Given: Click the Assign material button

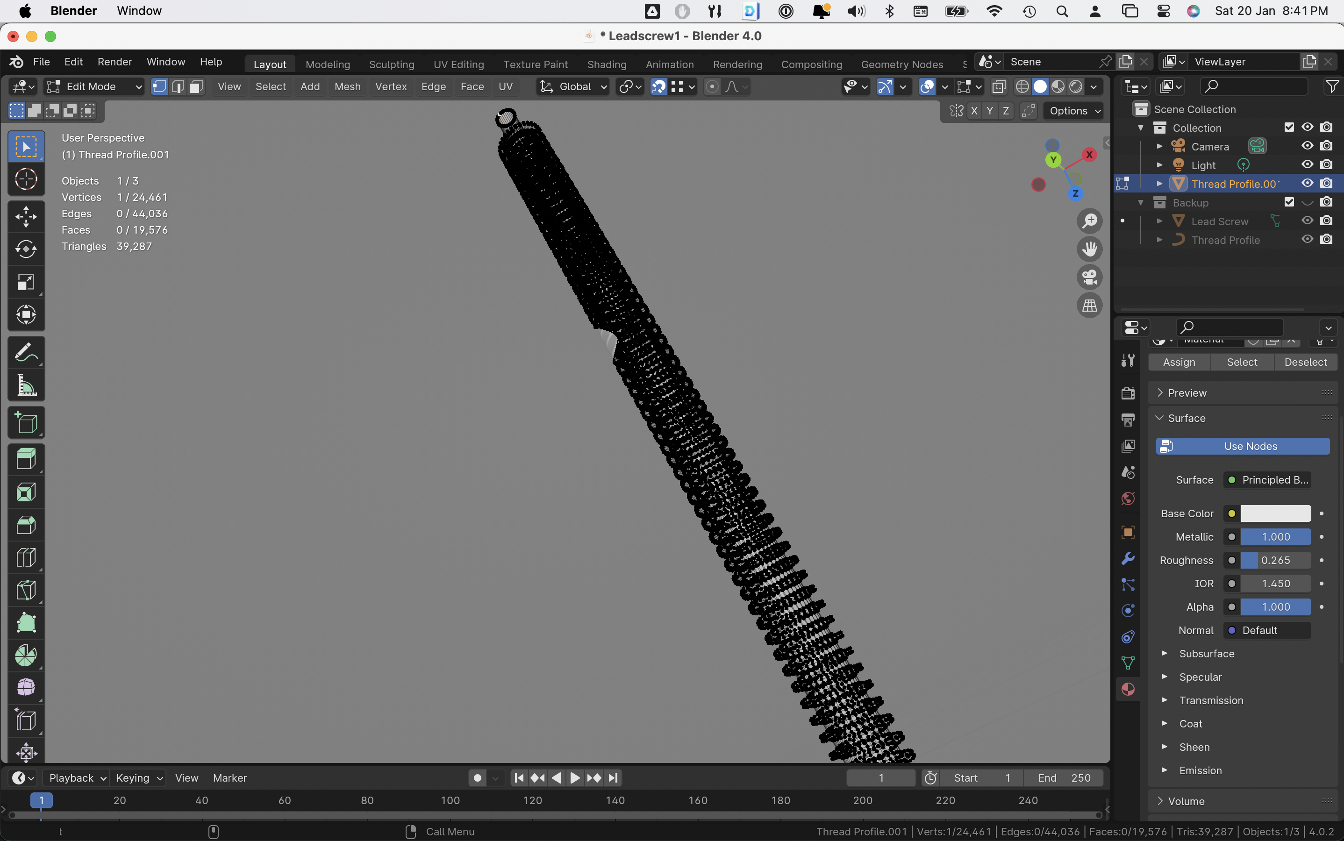Looking at the screenshot, I should [x=1179, y=362].
